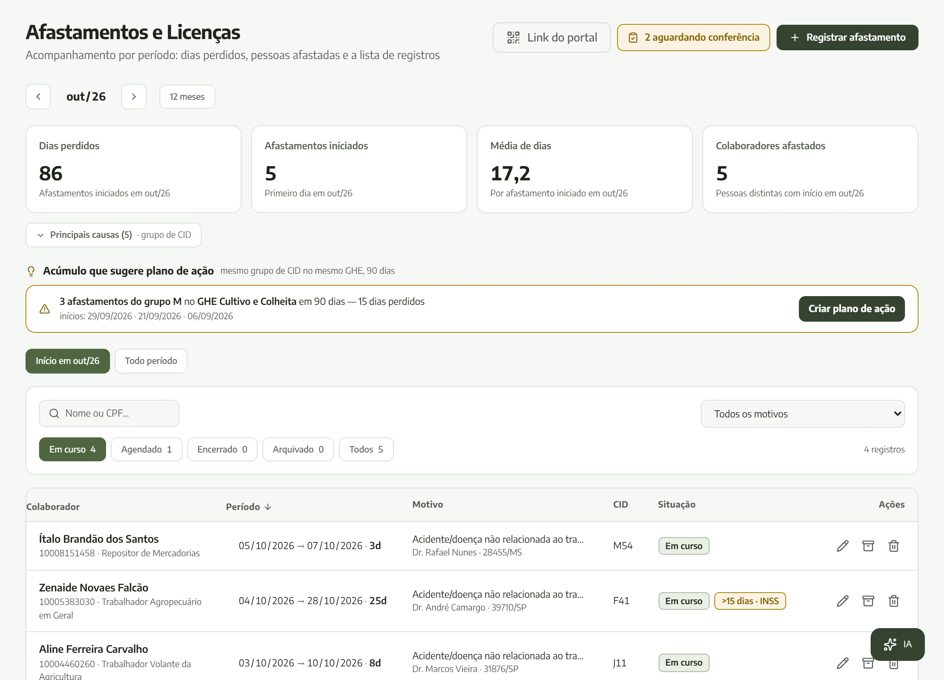944x680 pixels.
Task: Focus the Nome ou CPF search field
Action: point(109,413)
